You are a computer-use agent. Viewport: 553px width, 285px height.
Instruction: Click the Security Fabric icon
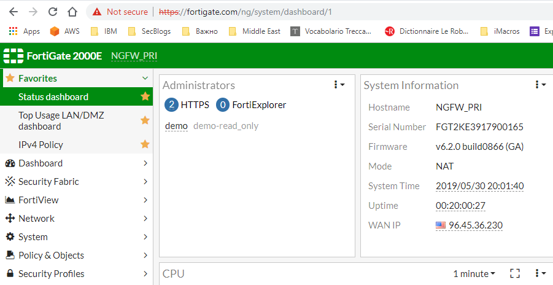10,182
